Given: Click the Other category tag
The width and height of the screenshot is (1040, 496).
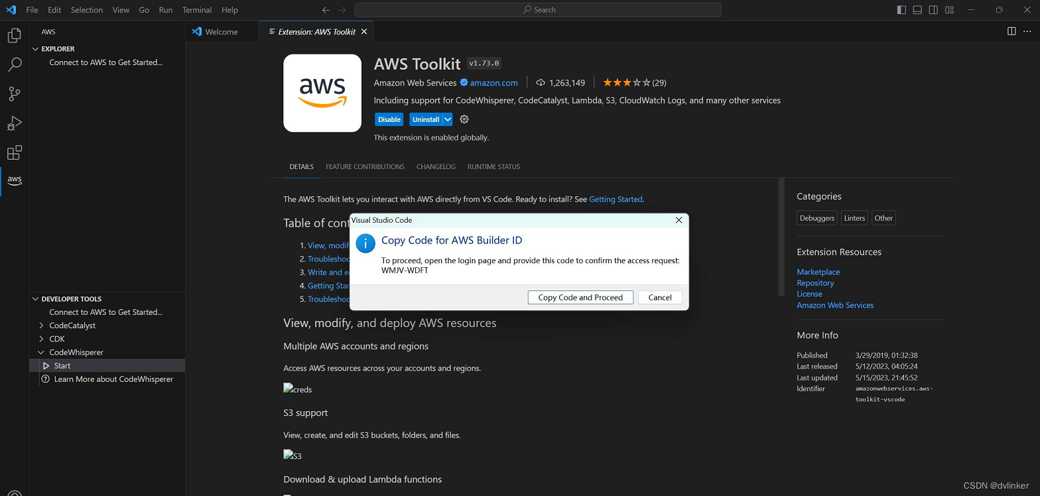Looking at the screenshot, I should coord(883,218).
